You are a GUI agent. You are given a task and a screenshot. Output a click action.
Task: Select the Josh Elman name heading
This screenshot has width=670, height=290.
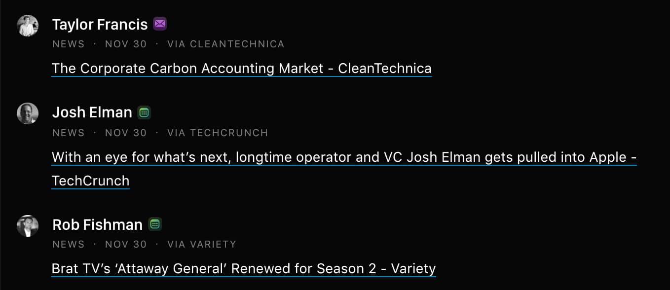92,112
